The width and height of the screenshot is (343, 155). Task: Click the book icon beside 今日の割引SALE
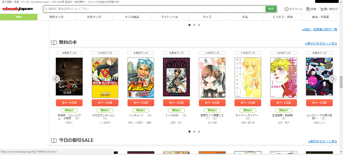tap(54, 141)
